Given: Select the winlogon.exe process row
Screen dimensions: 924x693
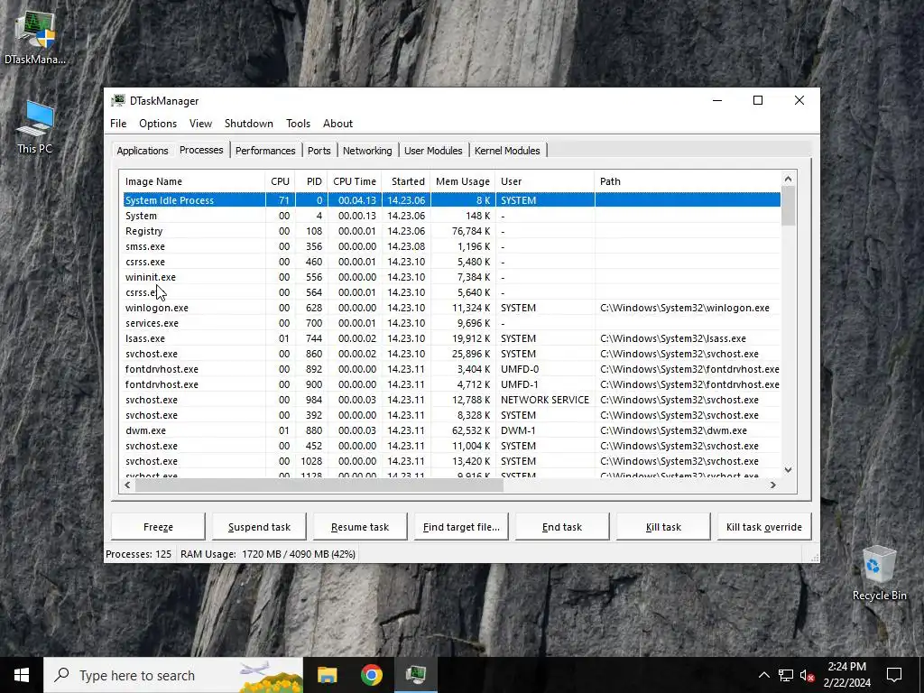Looking at the screenshot, I should (452, 308).
